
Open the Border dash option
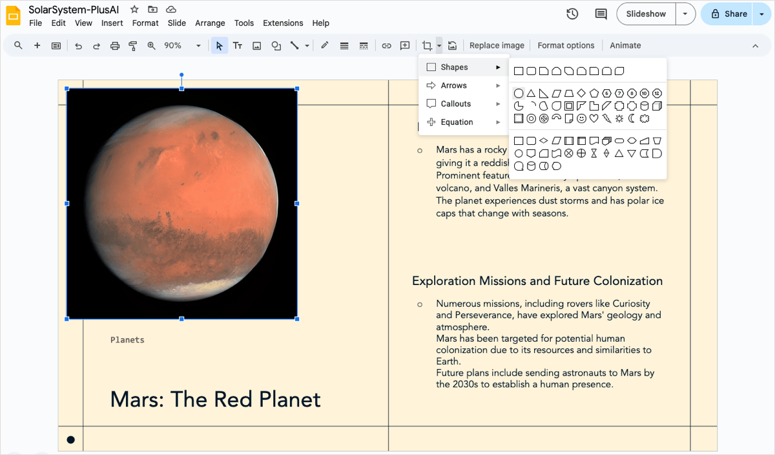coord(364,46)
